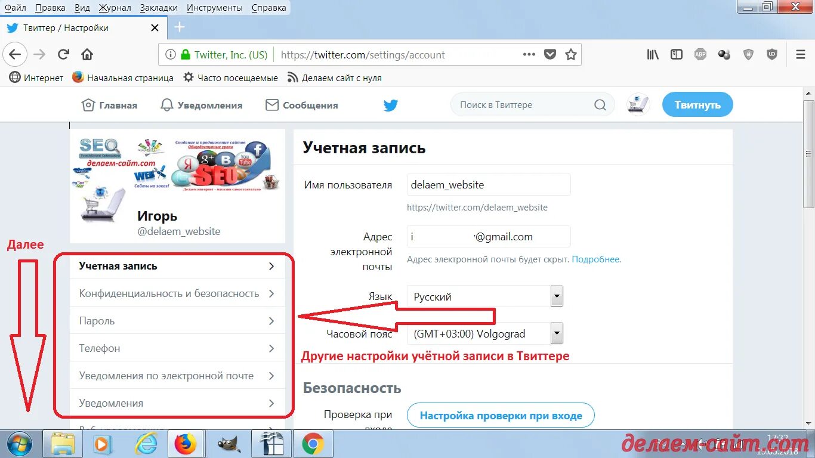The height and width of the screenshot is (458, 815).
Task: Click the Twitter bird logo in header
Action: (x=391, y=106)
